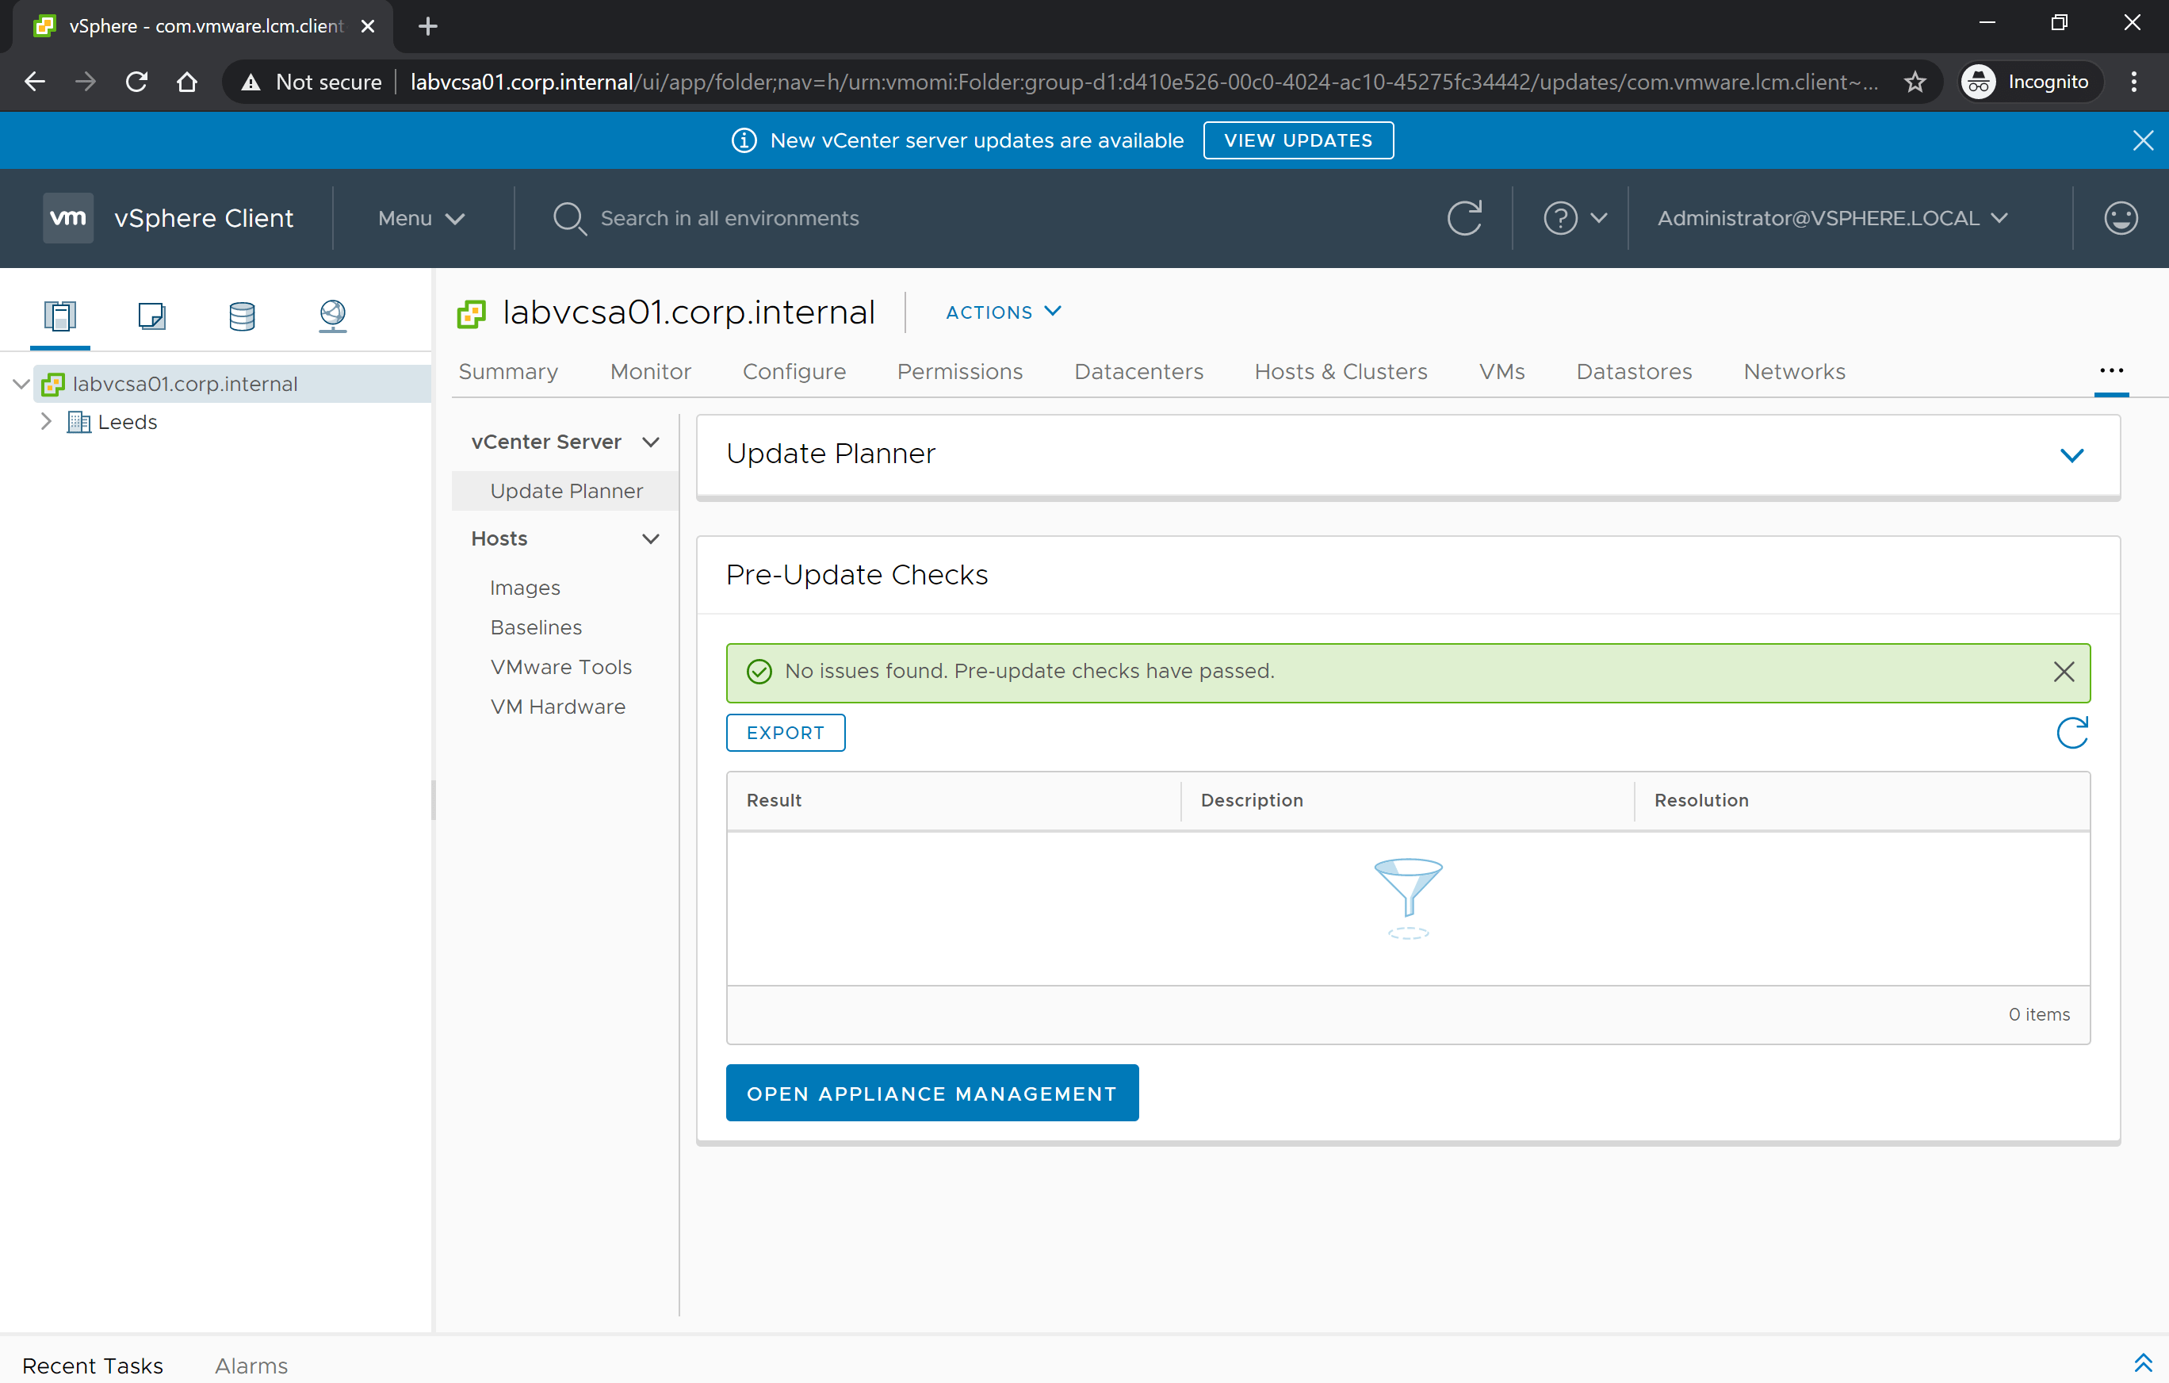This screenshot has height=1383, width=2169.
Task: Select Leeds datacenter in tree
Action: 127,422
